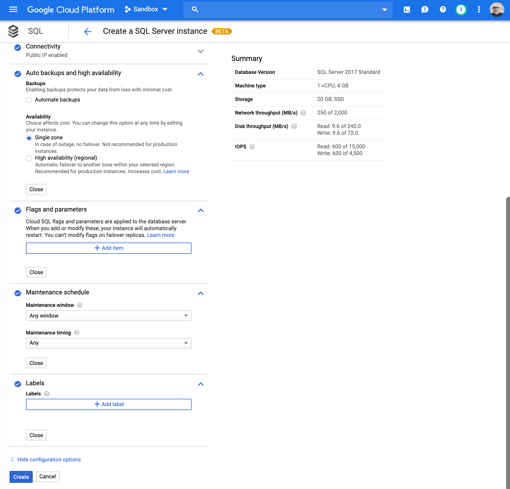Open notifications badge showing 1

point(461,10)
